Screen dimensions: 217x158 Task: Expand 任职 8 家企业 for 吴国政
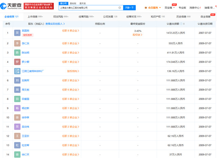click(71, 31)
